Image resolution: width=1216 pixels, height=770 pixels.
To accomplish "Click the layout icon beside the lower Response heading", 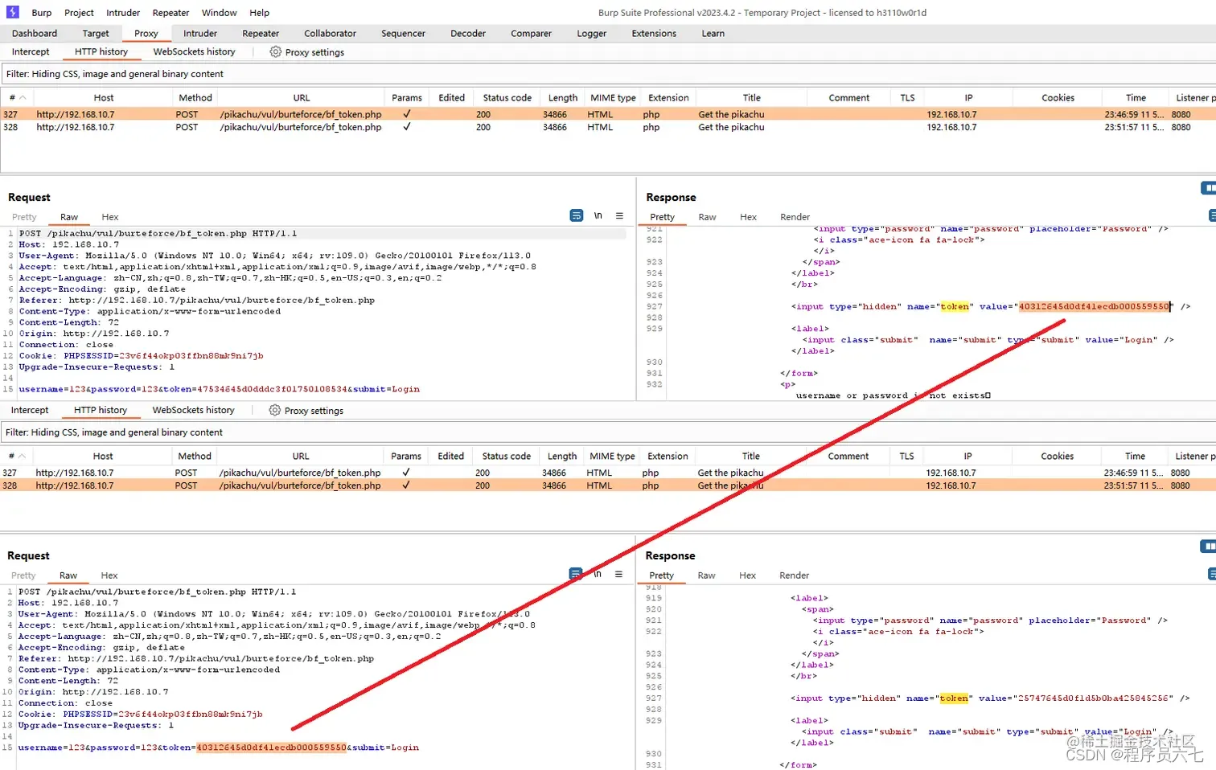I will coord(1208,547).
